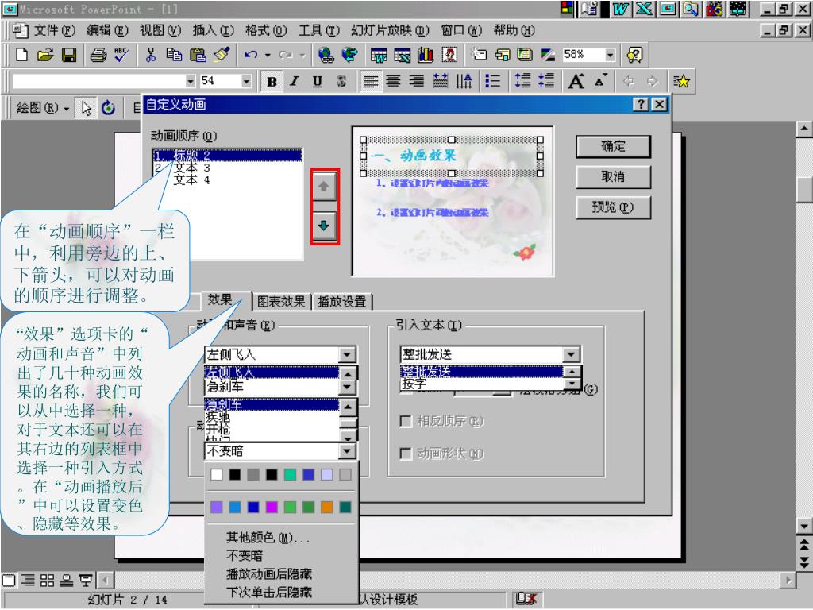This screenshot has height=610, width=813.
Task: Activate the Format Painter brush icon
Action: coord(222,55)
